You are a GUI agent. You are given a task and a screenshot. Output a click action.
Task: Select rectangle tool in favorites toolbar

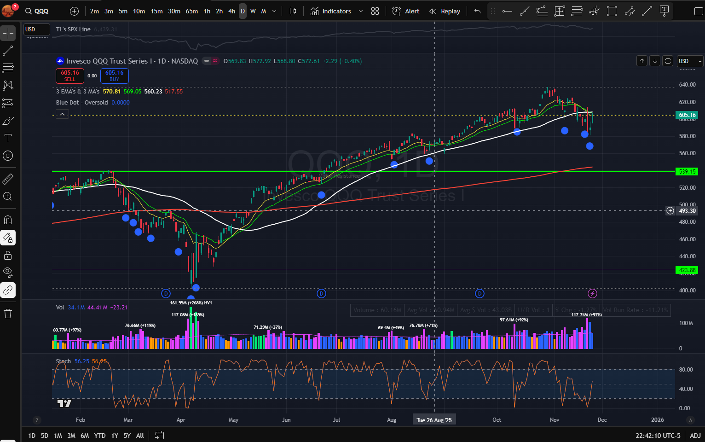pyautogui.click(x=612, y=11)
